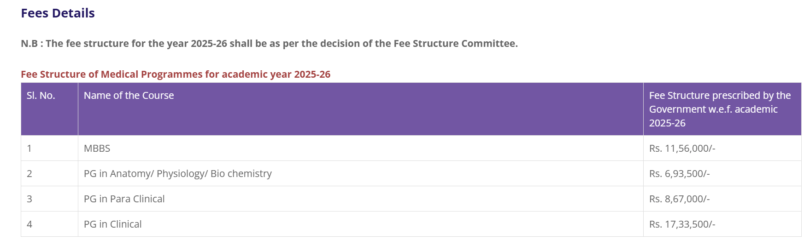Click serial number 2 cell
Image resolution: width=810 pixels, height=246 pixels.
pyautogui.click(x=29, y=174)
